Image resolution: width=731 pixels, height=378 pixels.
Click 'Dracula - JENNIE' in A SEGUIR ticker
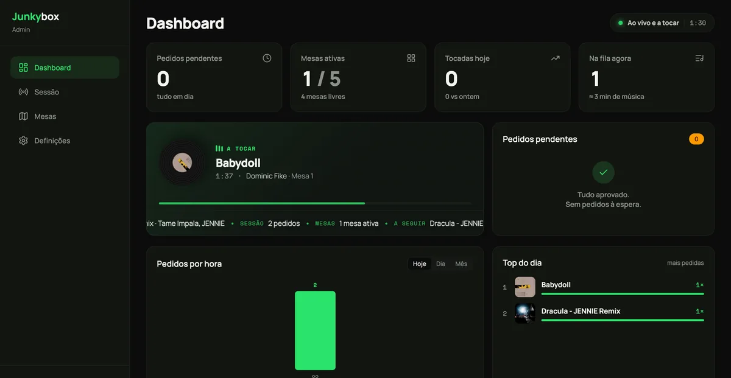tap(456, 223)
